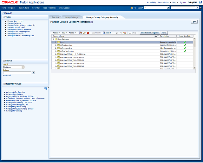This screenshot has width=203, height=163.
Task: Click the refresh icon in Recently Viewed
Action: [46, 89]
